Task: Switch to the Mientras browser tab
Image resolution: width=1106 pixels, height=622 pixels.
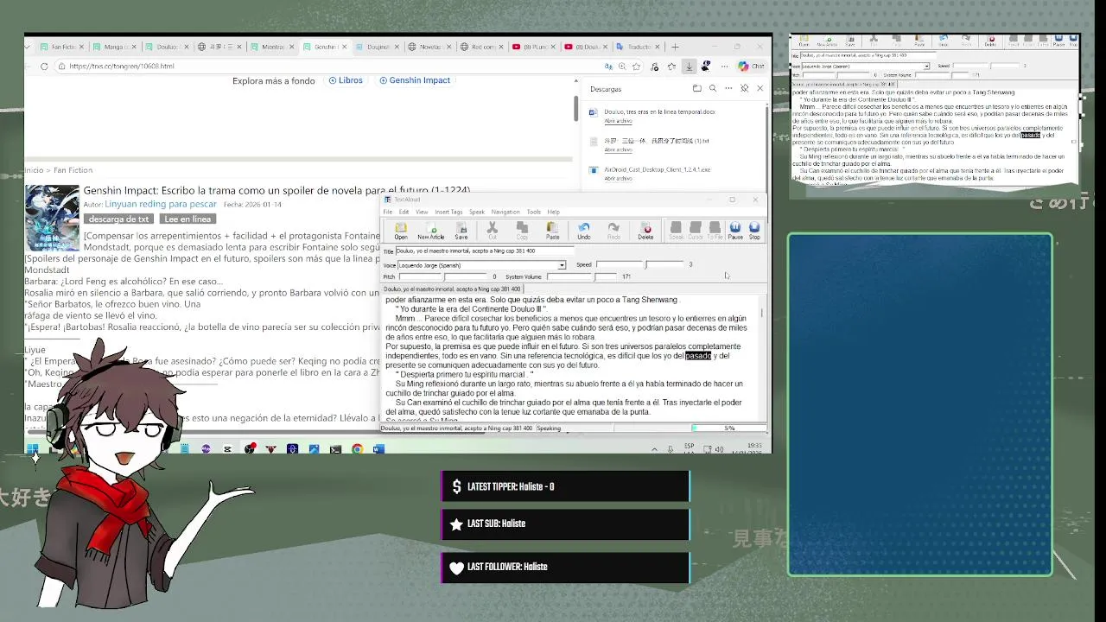Action: tap(270, 47)
